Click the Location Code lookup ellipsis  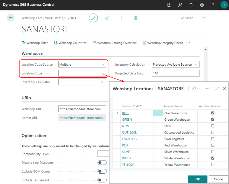[x=103, y=73]
